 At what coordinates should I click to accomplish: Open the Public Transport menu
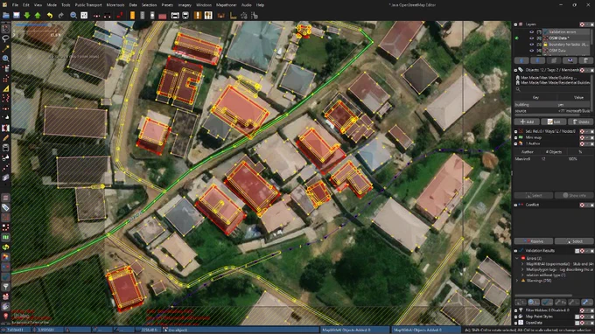88,5
